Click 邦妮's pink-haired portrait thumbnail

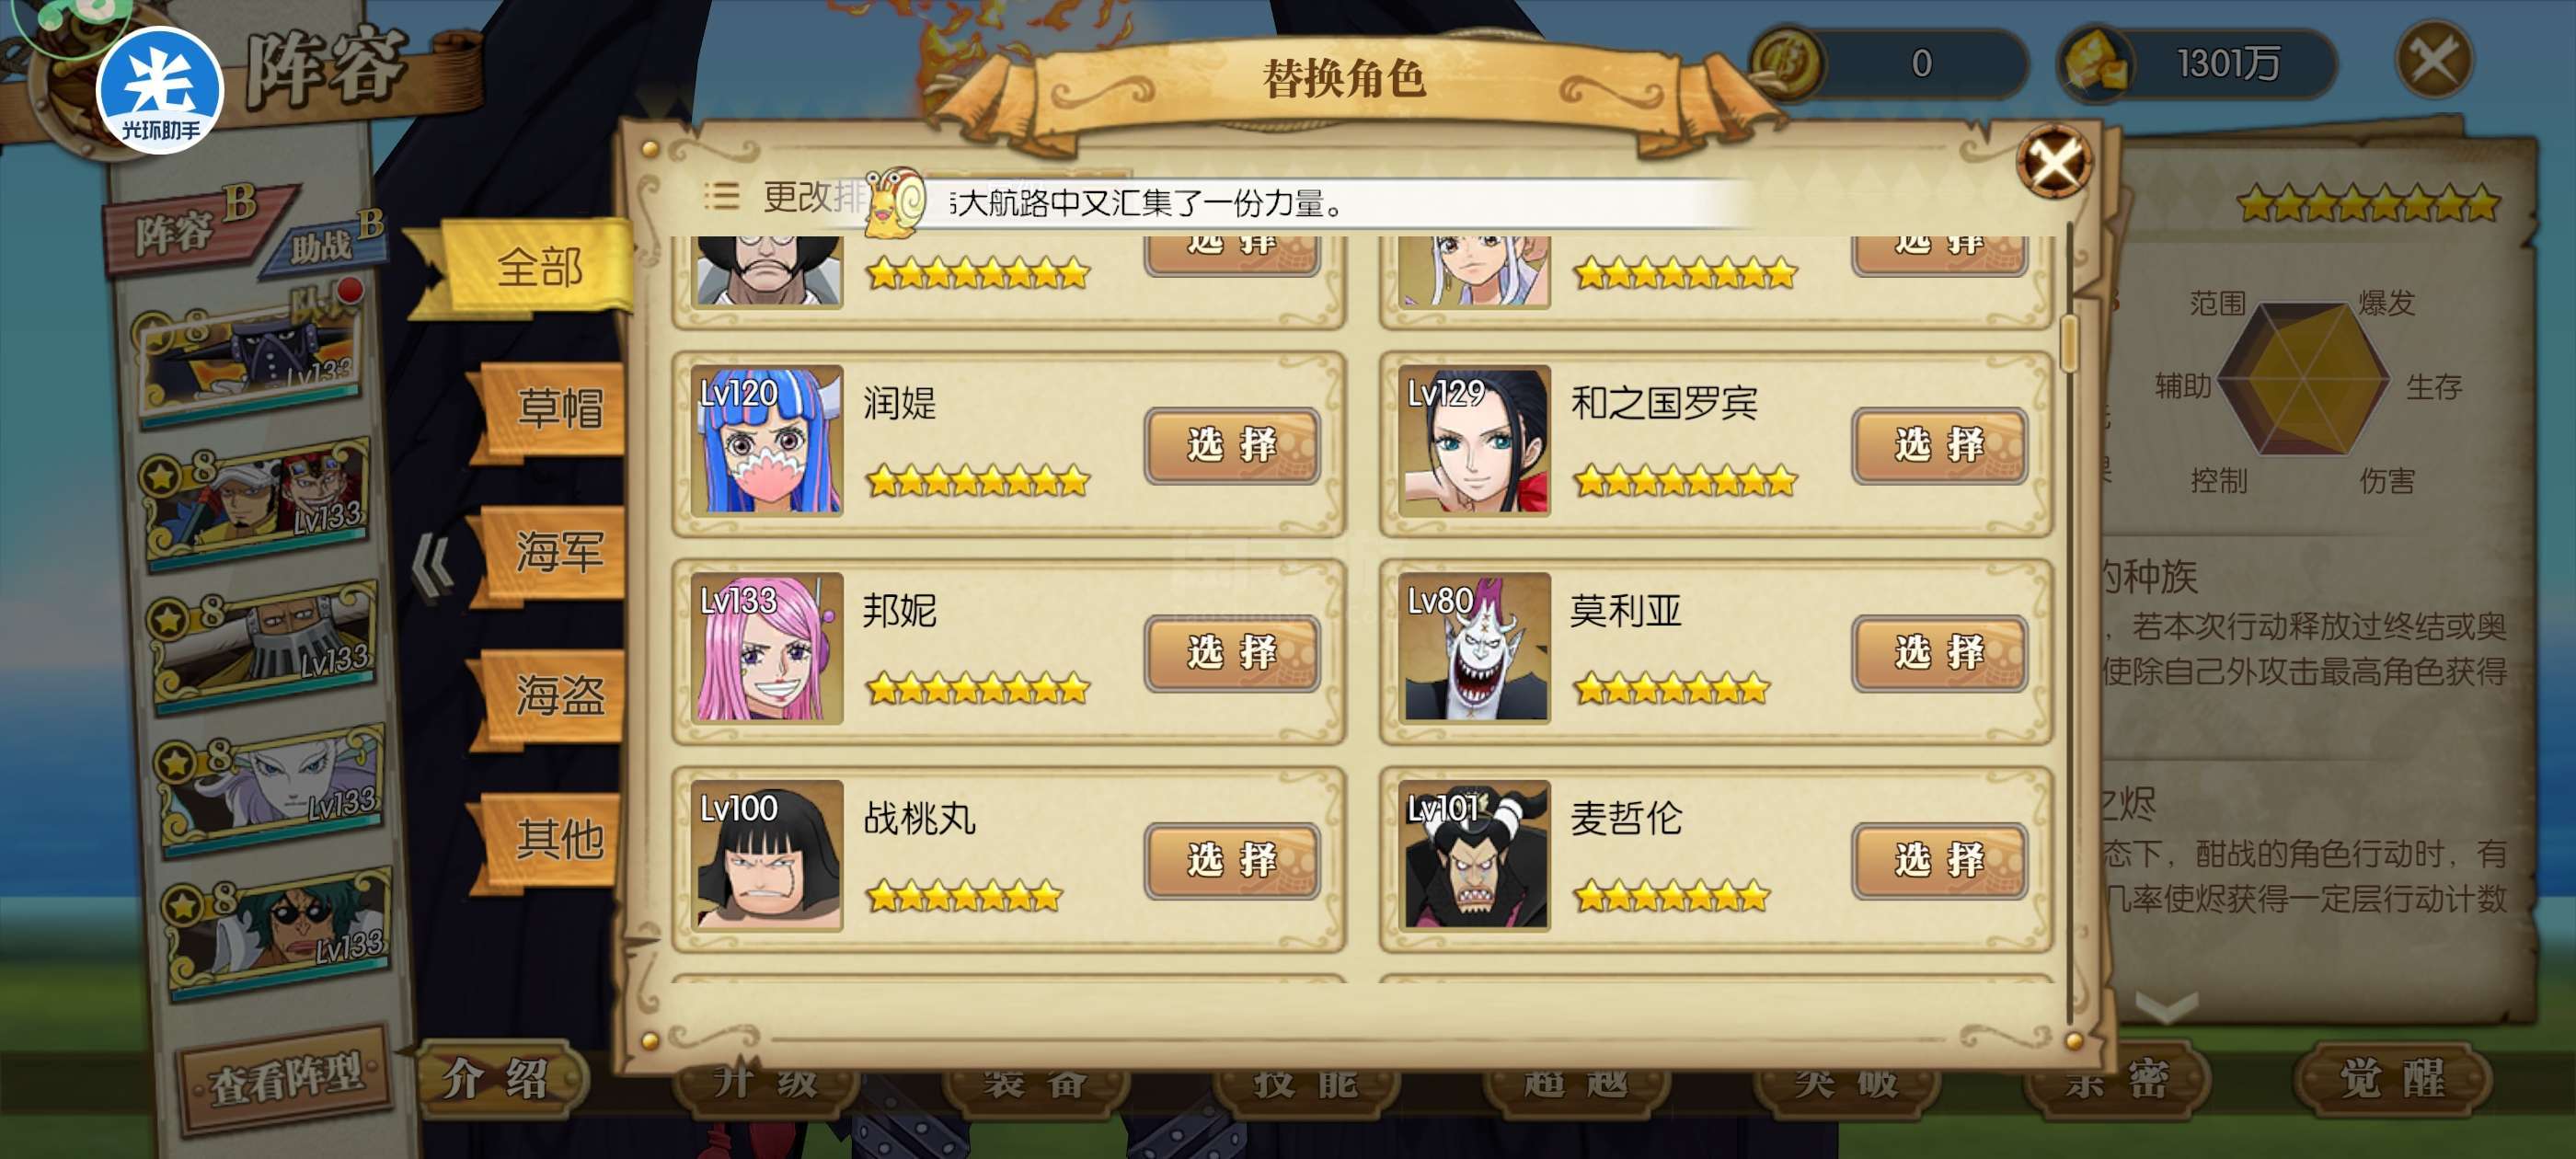[767, 648]
